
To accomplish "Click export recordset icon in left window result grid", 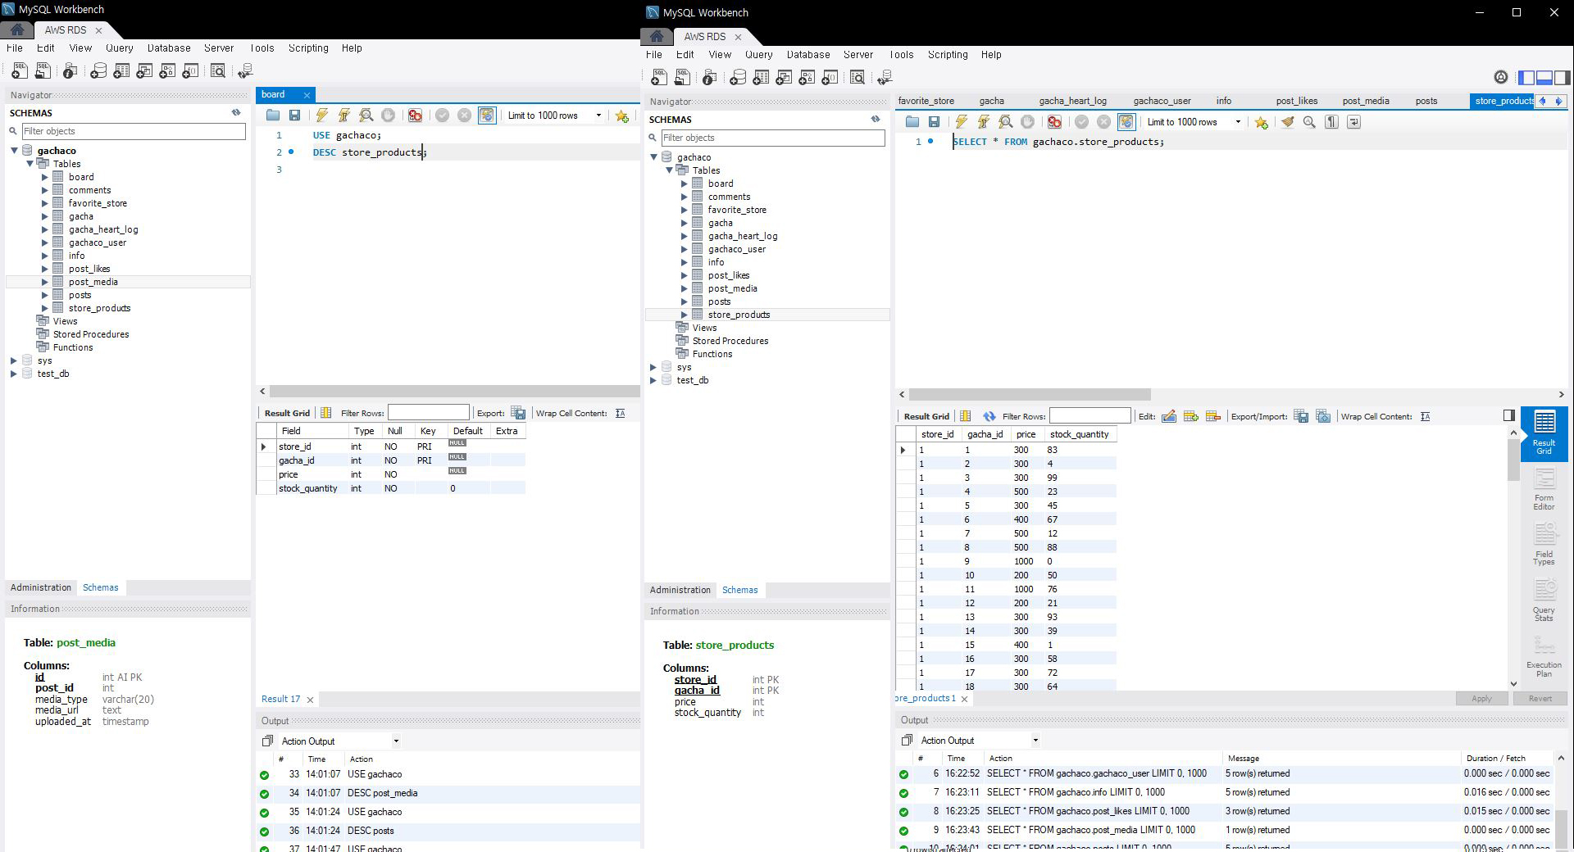I will point(518,413).
